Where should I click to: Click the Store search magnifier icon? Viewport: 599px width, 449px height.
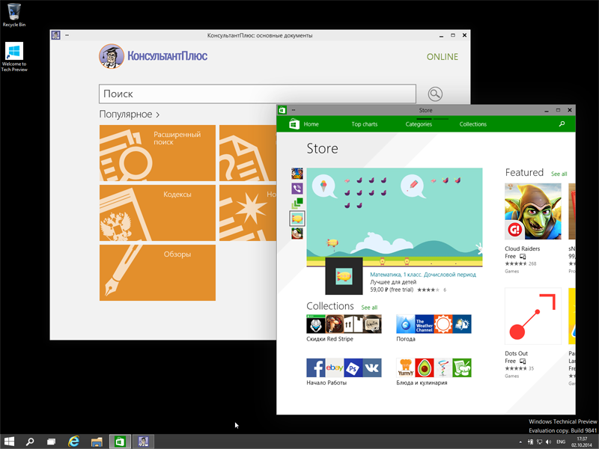pos(562,124)
